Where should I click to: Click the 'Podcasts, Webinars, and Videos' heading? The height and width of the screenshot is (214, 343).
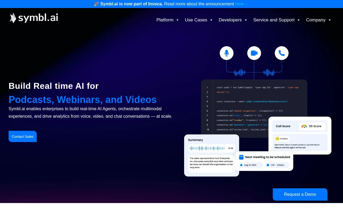(x=83, y=100)
